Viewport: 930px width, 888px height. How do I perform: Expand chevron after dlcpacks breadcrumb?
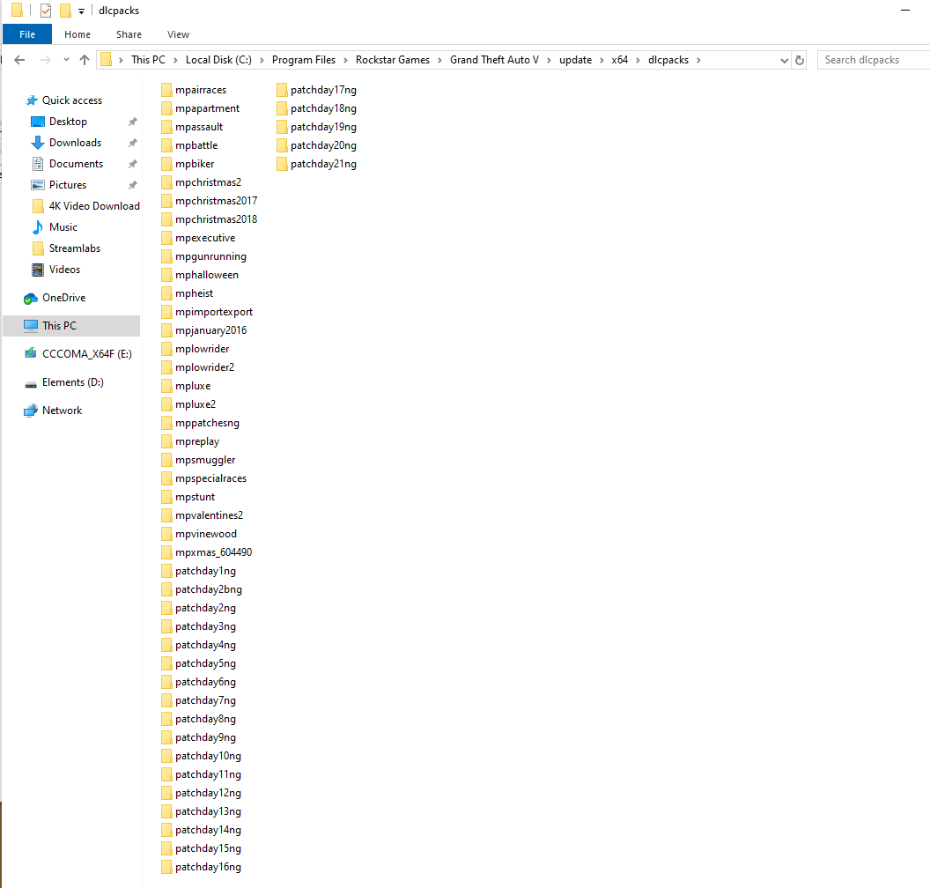[x=698, y=60]
